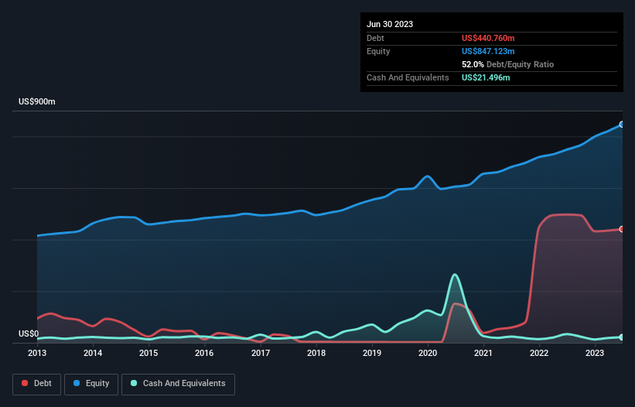Toggle the Debt series legend button
The image size is (635, 407).
(x=37, y=384)
